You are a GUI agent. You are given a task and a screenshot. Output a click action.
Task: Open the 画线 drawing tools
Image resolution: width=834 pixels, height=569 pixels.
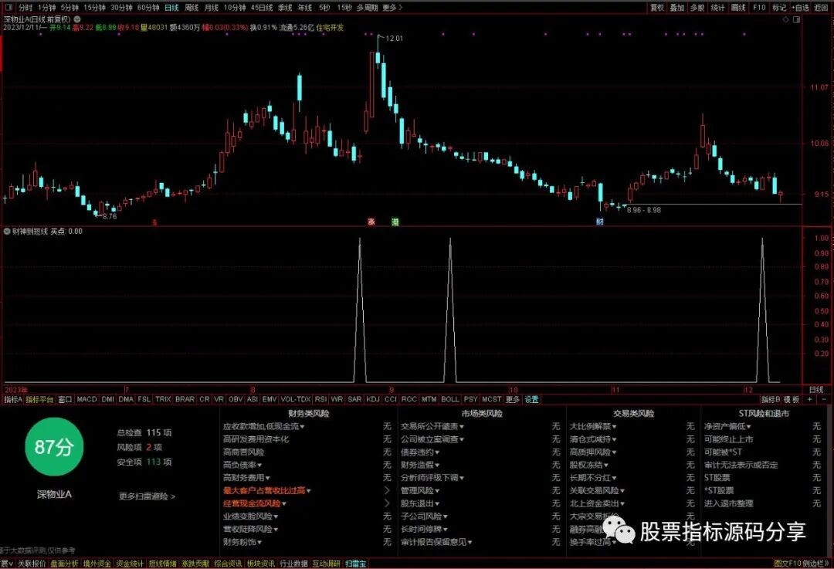(x=738, y=8)
